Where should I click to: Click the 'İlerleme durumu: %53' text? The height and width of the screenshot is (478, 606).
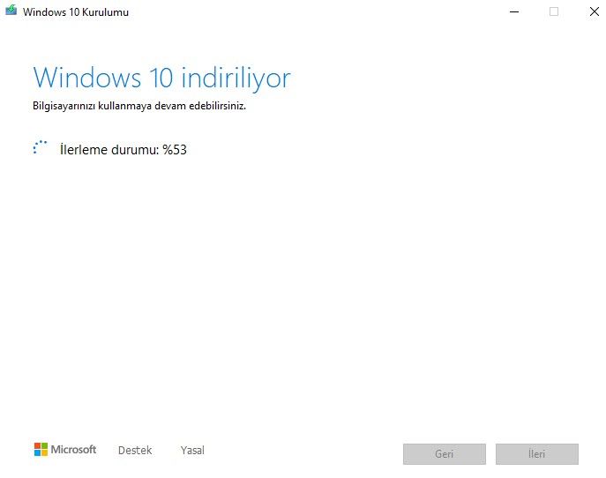(123, 150)
